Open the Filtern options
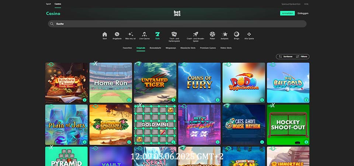354x166 pixels. [x=302, y=56]
